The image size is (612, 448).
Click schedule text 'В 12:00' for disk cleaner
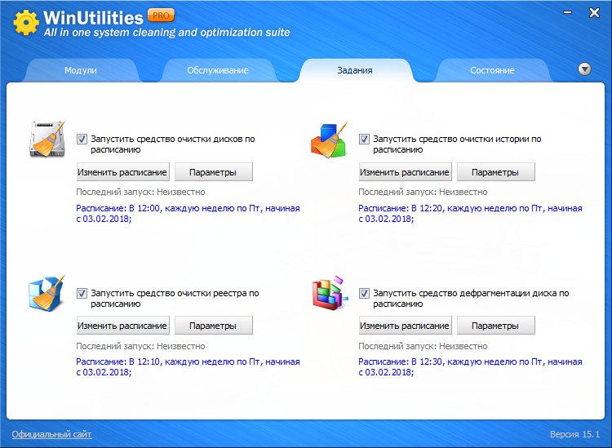(144, 208)
